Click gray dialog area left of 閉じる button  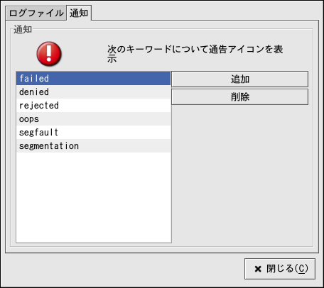[123, 269]
